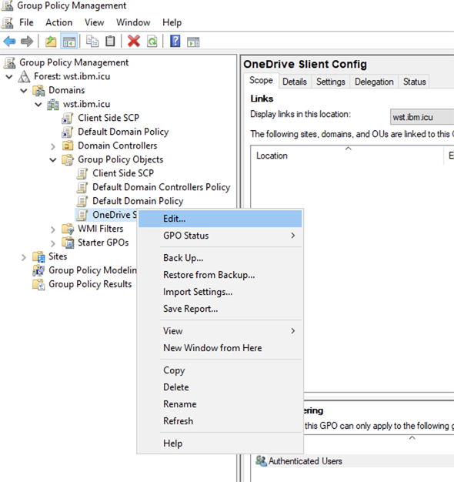The image size is (454, 482).
Task: Click the WMI Filters folder icon
Action: [x=68, y=229]
